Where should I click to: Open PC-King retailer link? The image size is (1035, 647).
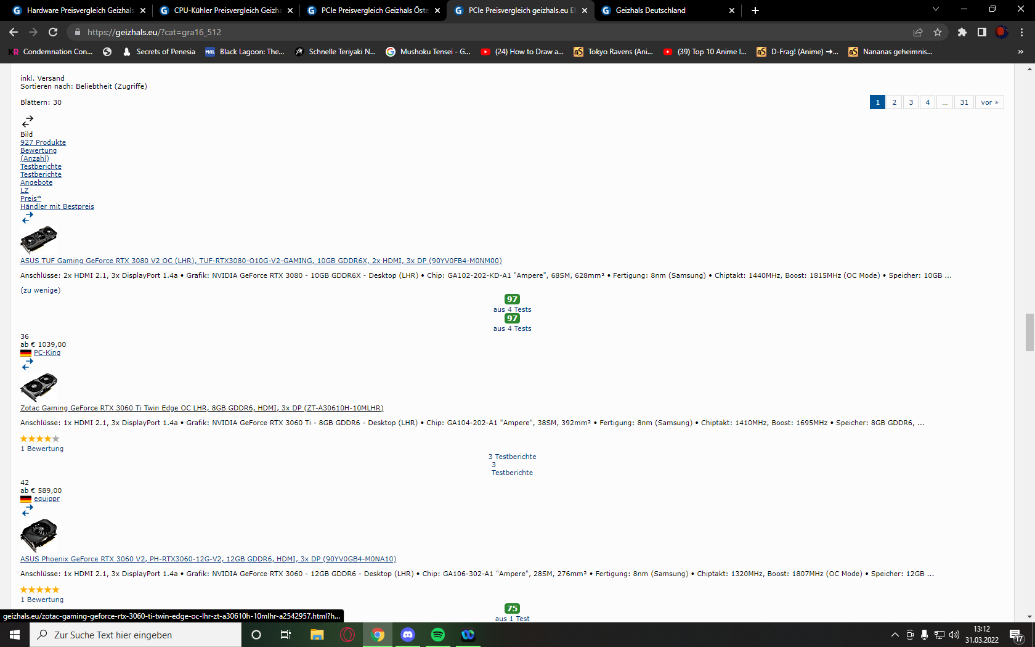[x=47, y=352]
